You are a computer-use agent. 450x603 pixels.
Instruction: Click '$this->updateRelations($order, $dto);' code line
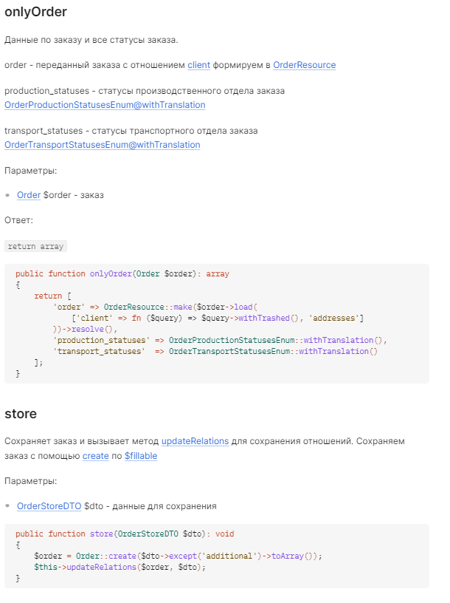click(x=120, y=568)
